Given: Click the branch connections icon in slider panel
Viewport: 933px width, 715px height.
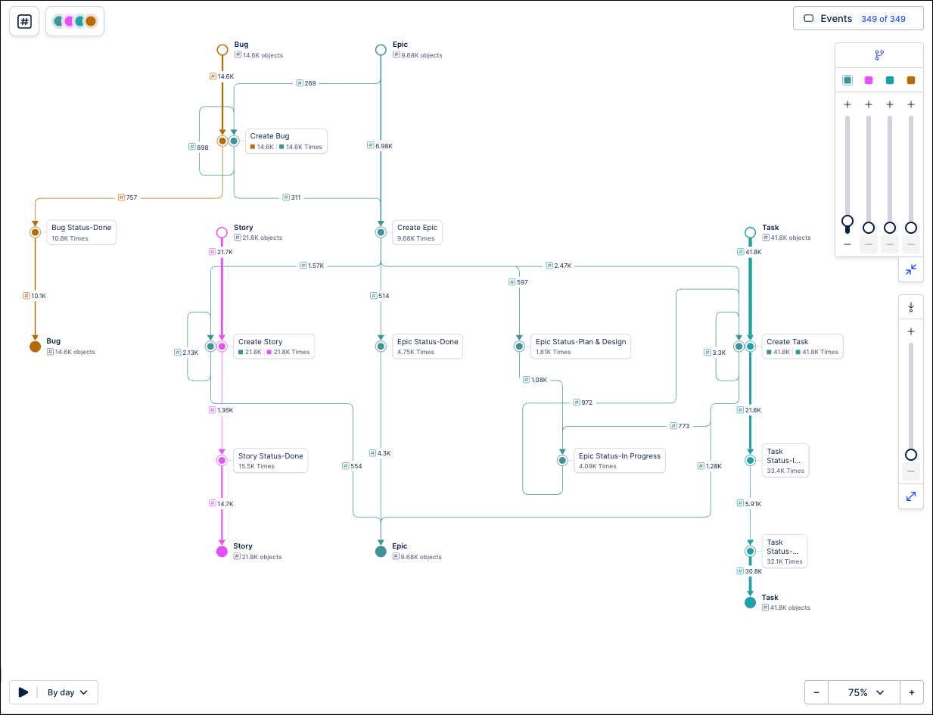Looking at the screenshot, I should tap(879, 55).
